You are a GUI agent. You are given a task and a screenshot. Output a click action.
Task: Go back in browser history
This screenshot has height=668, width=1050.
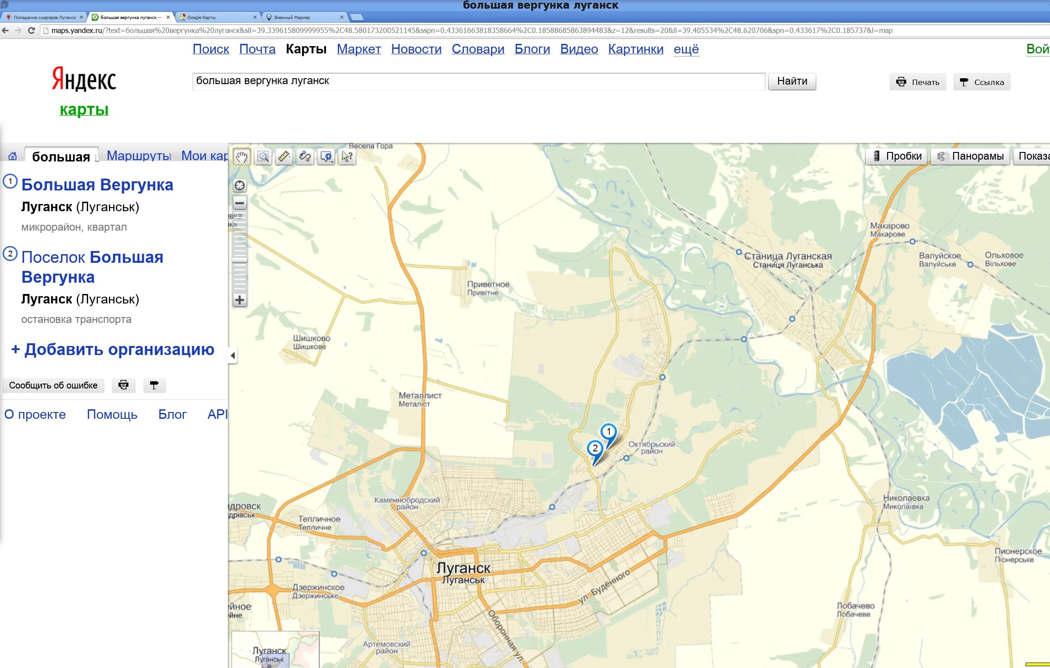point(6,30)
